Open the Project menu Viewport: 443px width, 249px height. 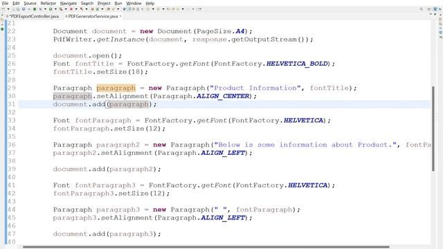click(x=104, y=3)
